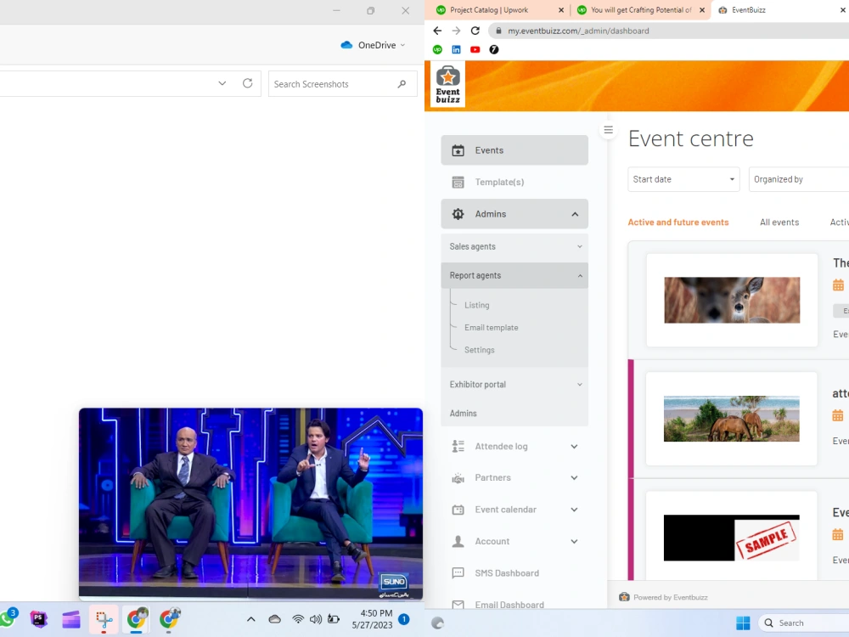This screenshot has width=849, height=637.
Task: Toggle the sidebar hamburger menu icon
Action: 608,130
